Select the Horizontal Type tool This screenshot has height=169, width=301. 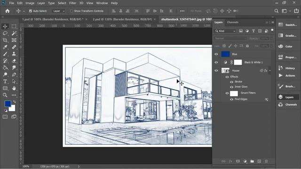[x=5, y=81]
